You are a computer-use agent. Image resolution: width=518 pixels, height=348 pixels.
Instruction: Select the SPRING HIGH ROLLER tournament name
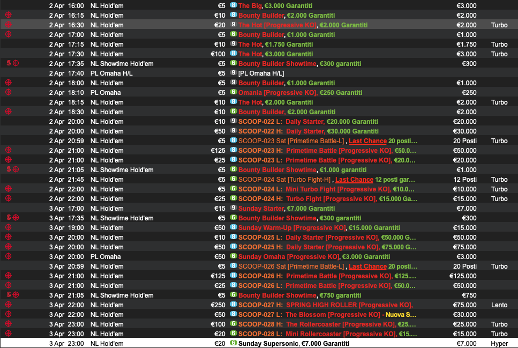coord(321,305)
